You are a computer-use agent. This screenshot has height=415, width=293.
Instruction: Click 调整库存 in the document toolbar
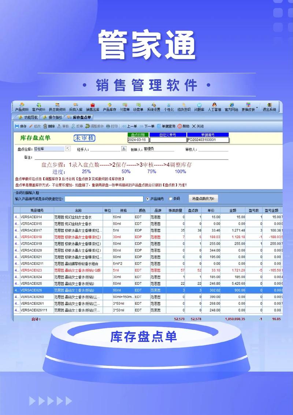pos(94,126)
